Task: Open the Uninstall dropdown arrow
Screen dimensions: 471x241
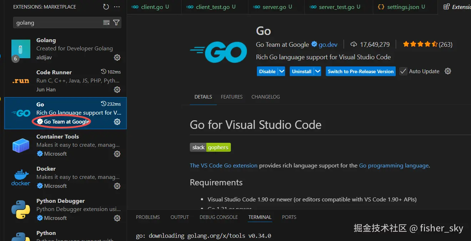Action: 317,71
